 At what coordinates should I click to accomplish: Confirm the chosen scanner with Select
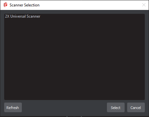point(116,107)
